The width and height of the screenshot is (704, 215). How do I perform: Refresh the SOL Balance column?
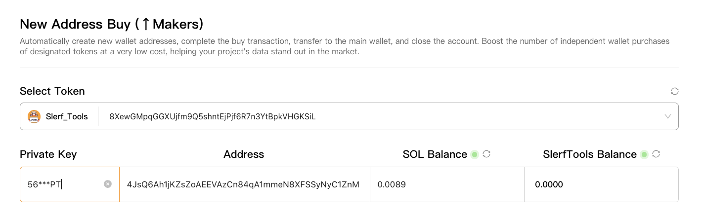pyautogui.click(x=486, y=154)
